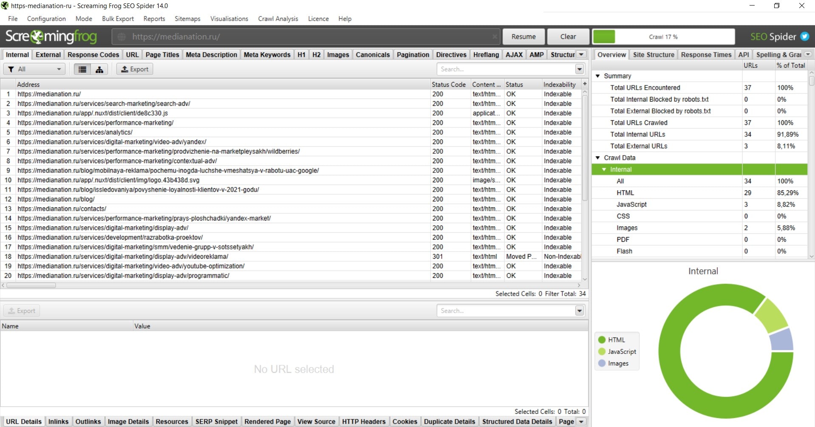Click the Resume button

click(524, 37)
